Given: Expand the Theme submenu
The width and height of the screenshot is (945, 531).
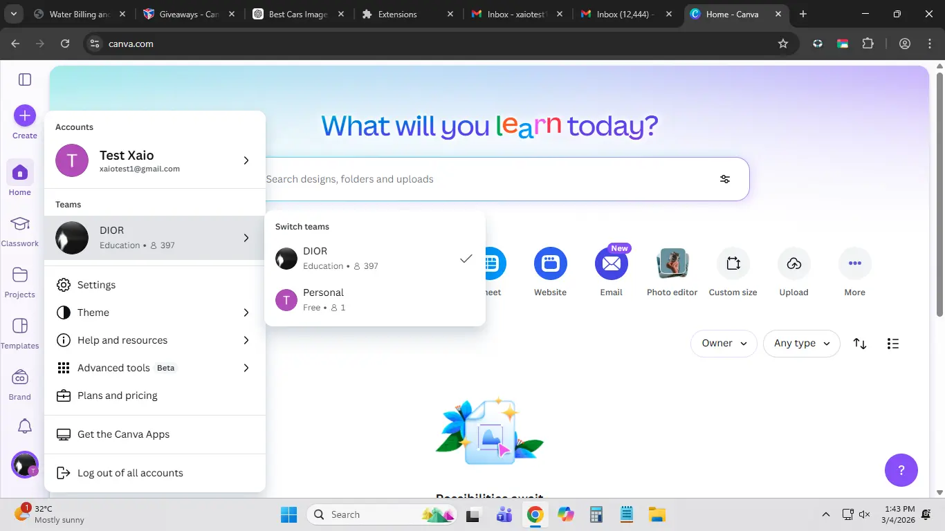Looking at the screenshot, I should pyautogui.click(x=155, y=313).
